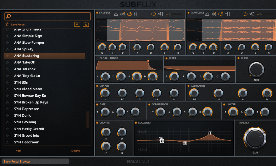Favorite the ANA Stuttering preset star
The height and width of the screenshot is (166, 276).
tap(7, 56)
